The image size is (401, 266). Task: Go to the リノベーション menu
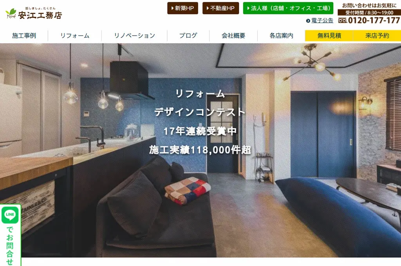(135, 36)
